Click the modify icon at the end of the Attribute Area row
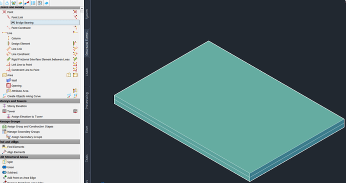 (75, 90)
